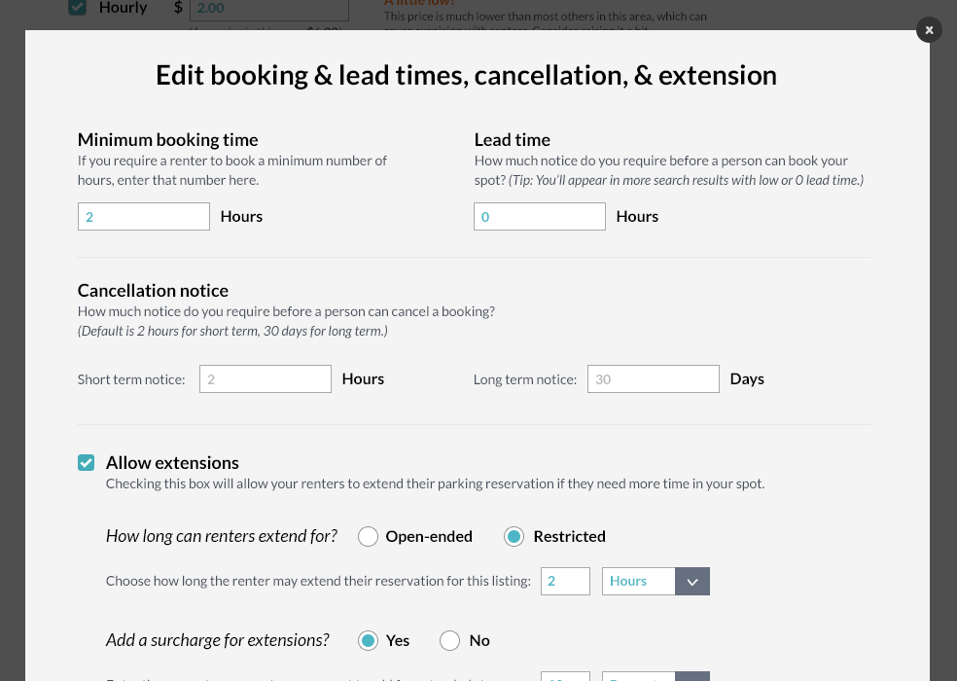Click the Allow extensions checkmark icon
This screenshot has width=957, height=681.
click(86, 462)
